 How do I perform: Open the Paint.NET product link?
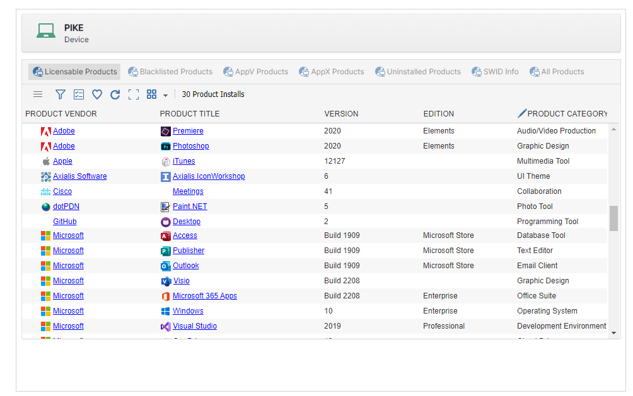(190, 206)
